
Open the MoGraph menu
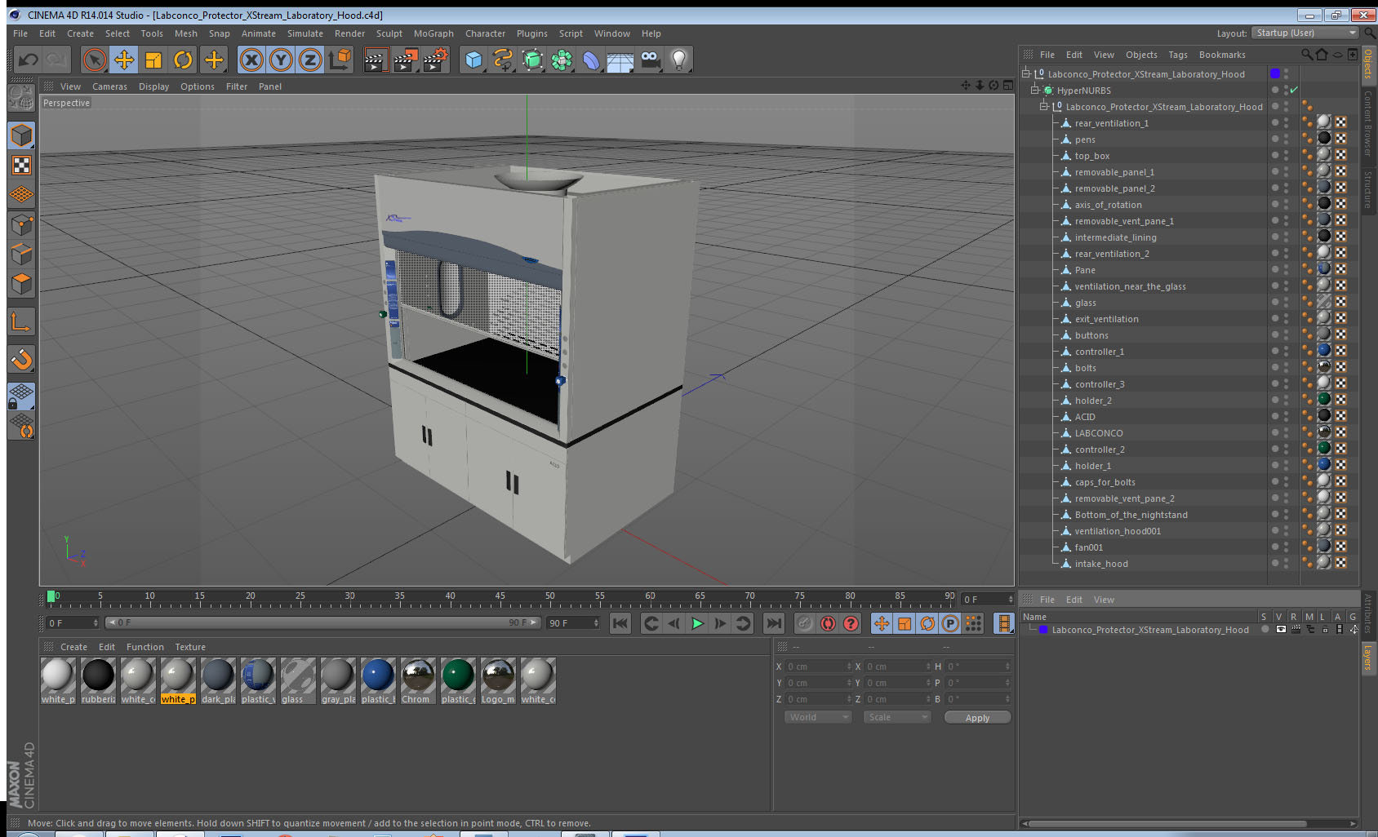[433, 33]
